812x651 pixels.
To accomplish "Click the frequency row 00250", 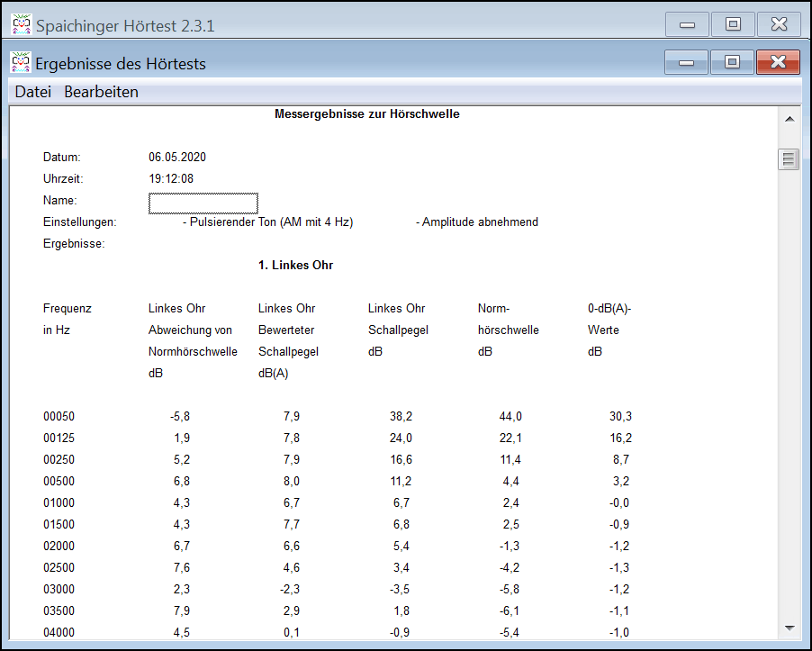I will coord(59,460).
